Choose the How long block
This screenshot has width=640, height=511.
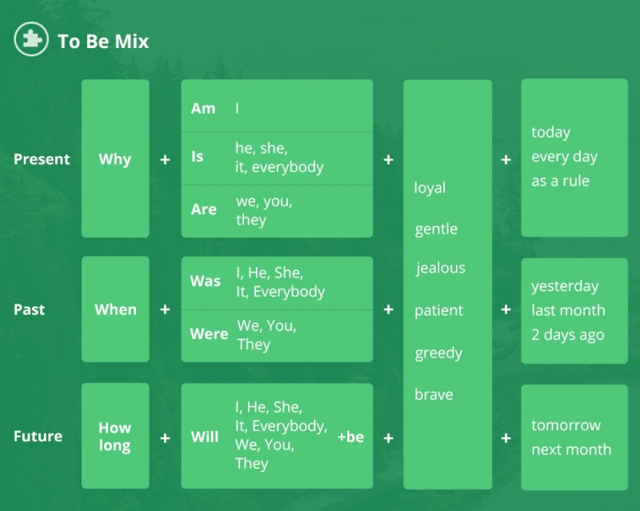point(115,436)
